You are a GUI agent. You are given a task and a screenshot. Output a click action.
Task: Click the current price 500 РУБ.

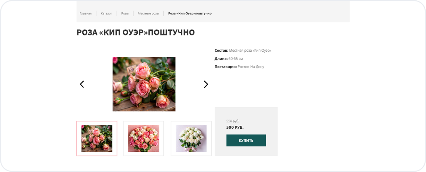click(x=235, y=127)
